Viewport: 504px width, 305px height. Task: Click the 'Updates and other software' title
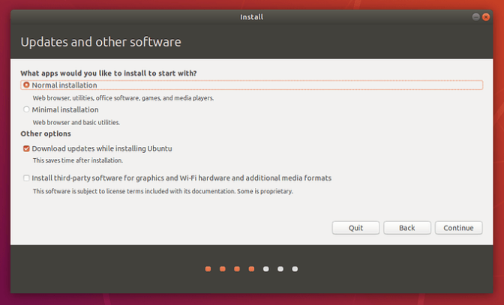(x=101, y=42)
